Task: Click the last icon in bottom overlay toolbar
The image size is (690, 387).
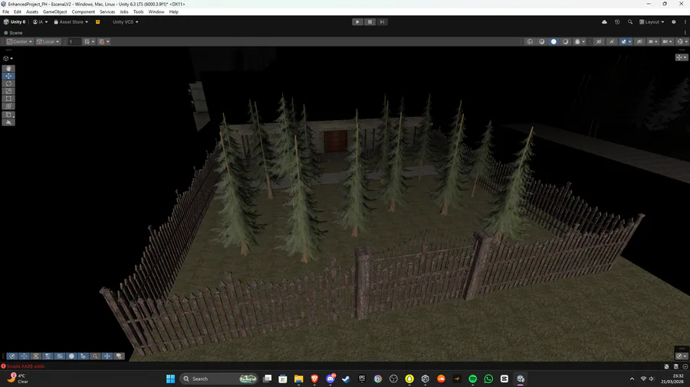Action: pos(119,356)
